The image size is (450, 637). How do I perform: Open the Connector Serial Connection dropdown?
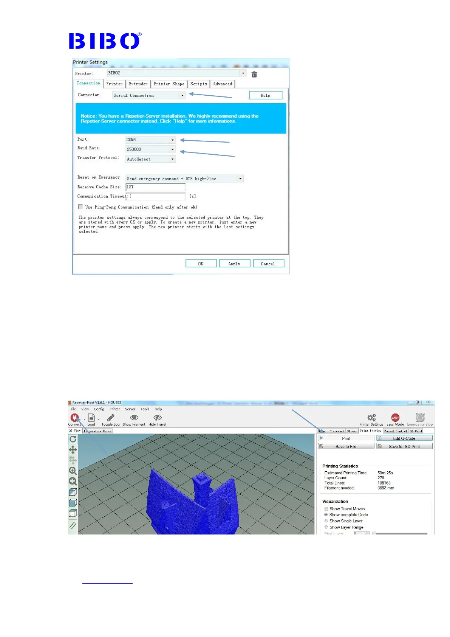(x=182, y=95)
